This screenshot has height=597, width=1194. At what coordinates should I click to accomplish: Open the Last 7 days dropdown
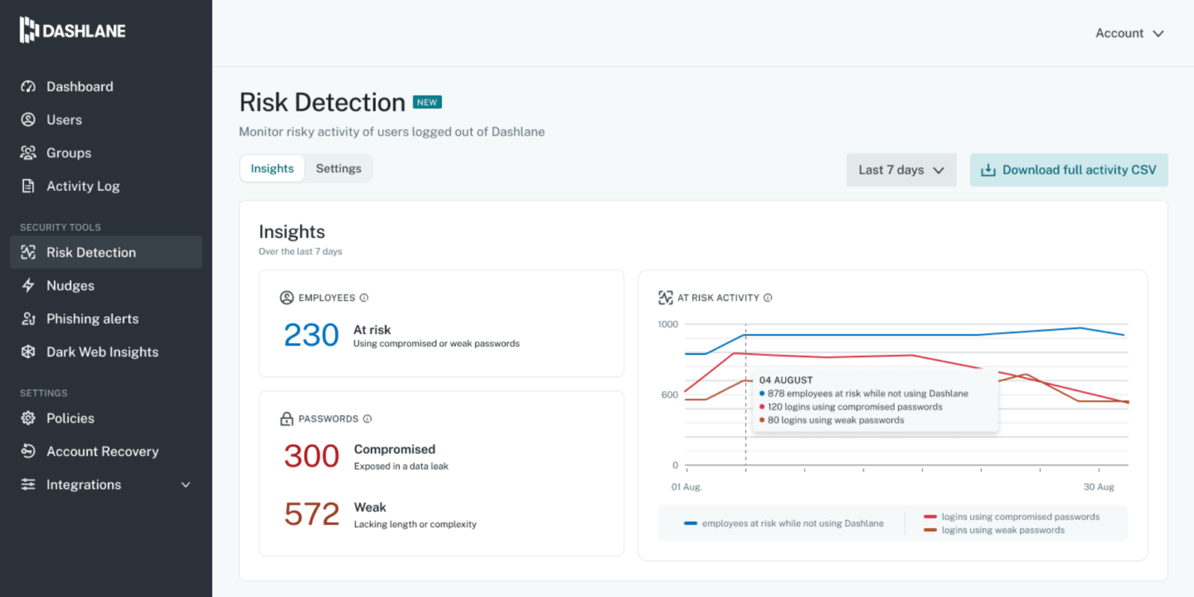click(901, 170)
